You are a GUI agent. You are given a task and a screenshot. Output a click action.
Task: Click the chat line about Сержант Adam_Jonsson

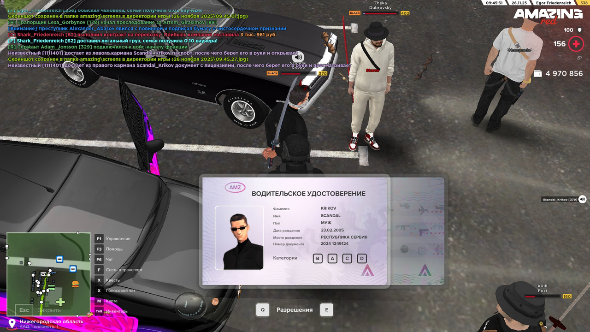98,47
